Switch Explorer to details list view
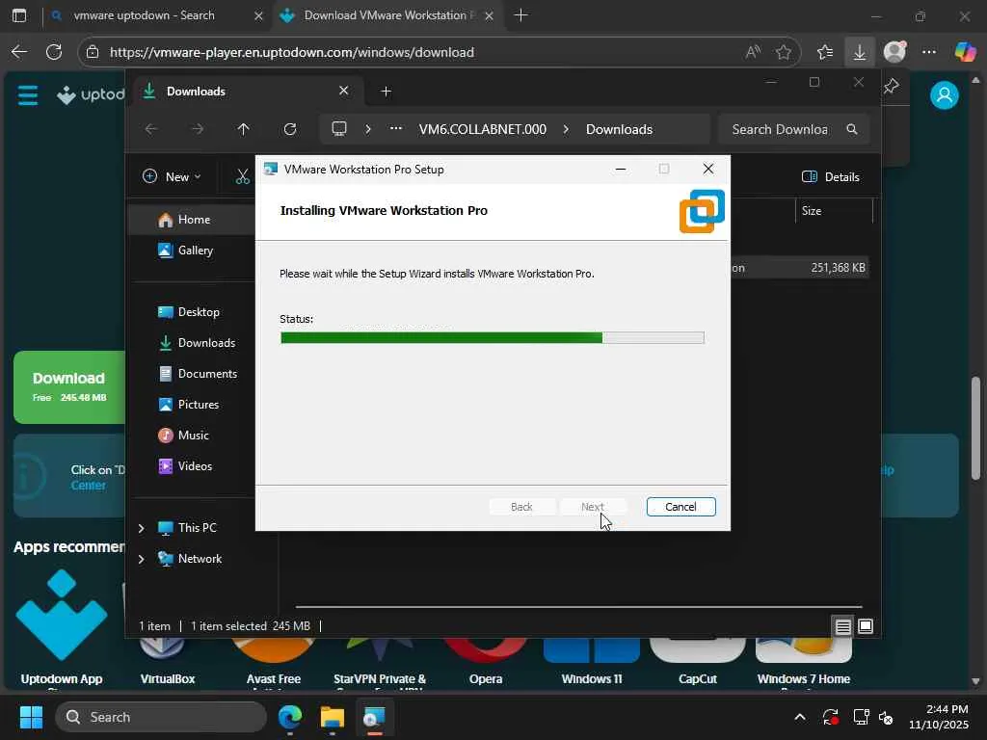Screen dimensions: 987x740 tap(842, 626)
